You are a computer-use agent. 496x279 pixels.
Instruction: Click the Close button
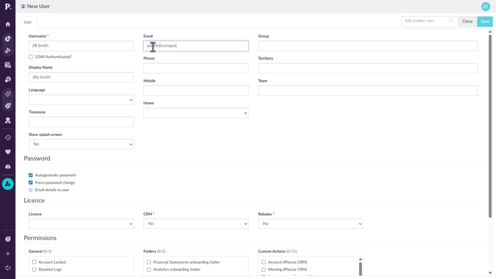467,21
